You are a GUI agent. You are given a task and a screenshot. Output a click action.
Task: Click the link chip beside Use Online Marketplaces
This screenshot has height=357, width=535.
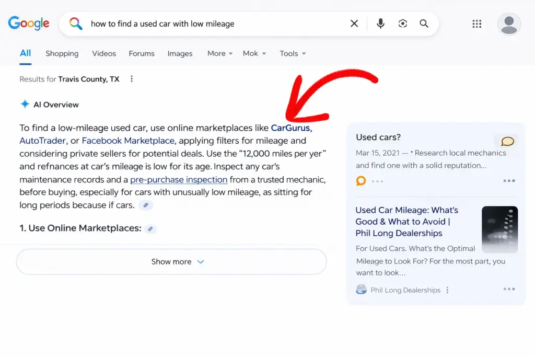point(150,228)
